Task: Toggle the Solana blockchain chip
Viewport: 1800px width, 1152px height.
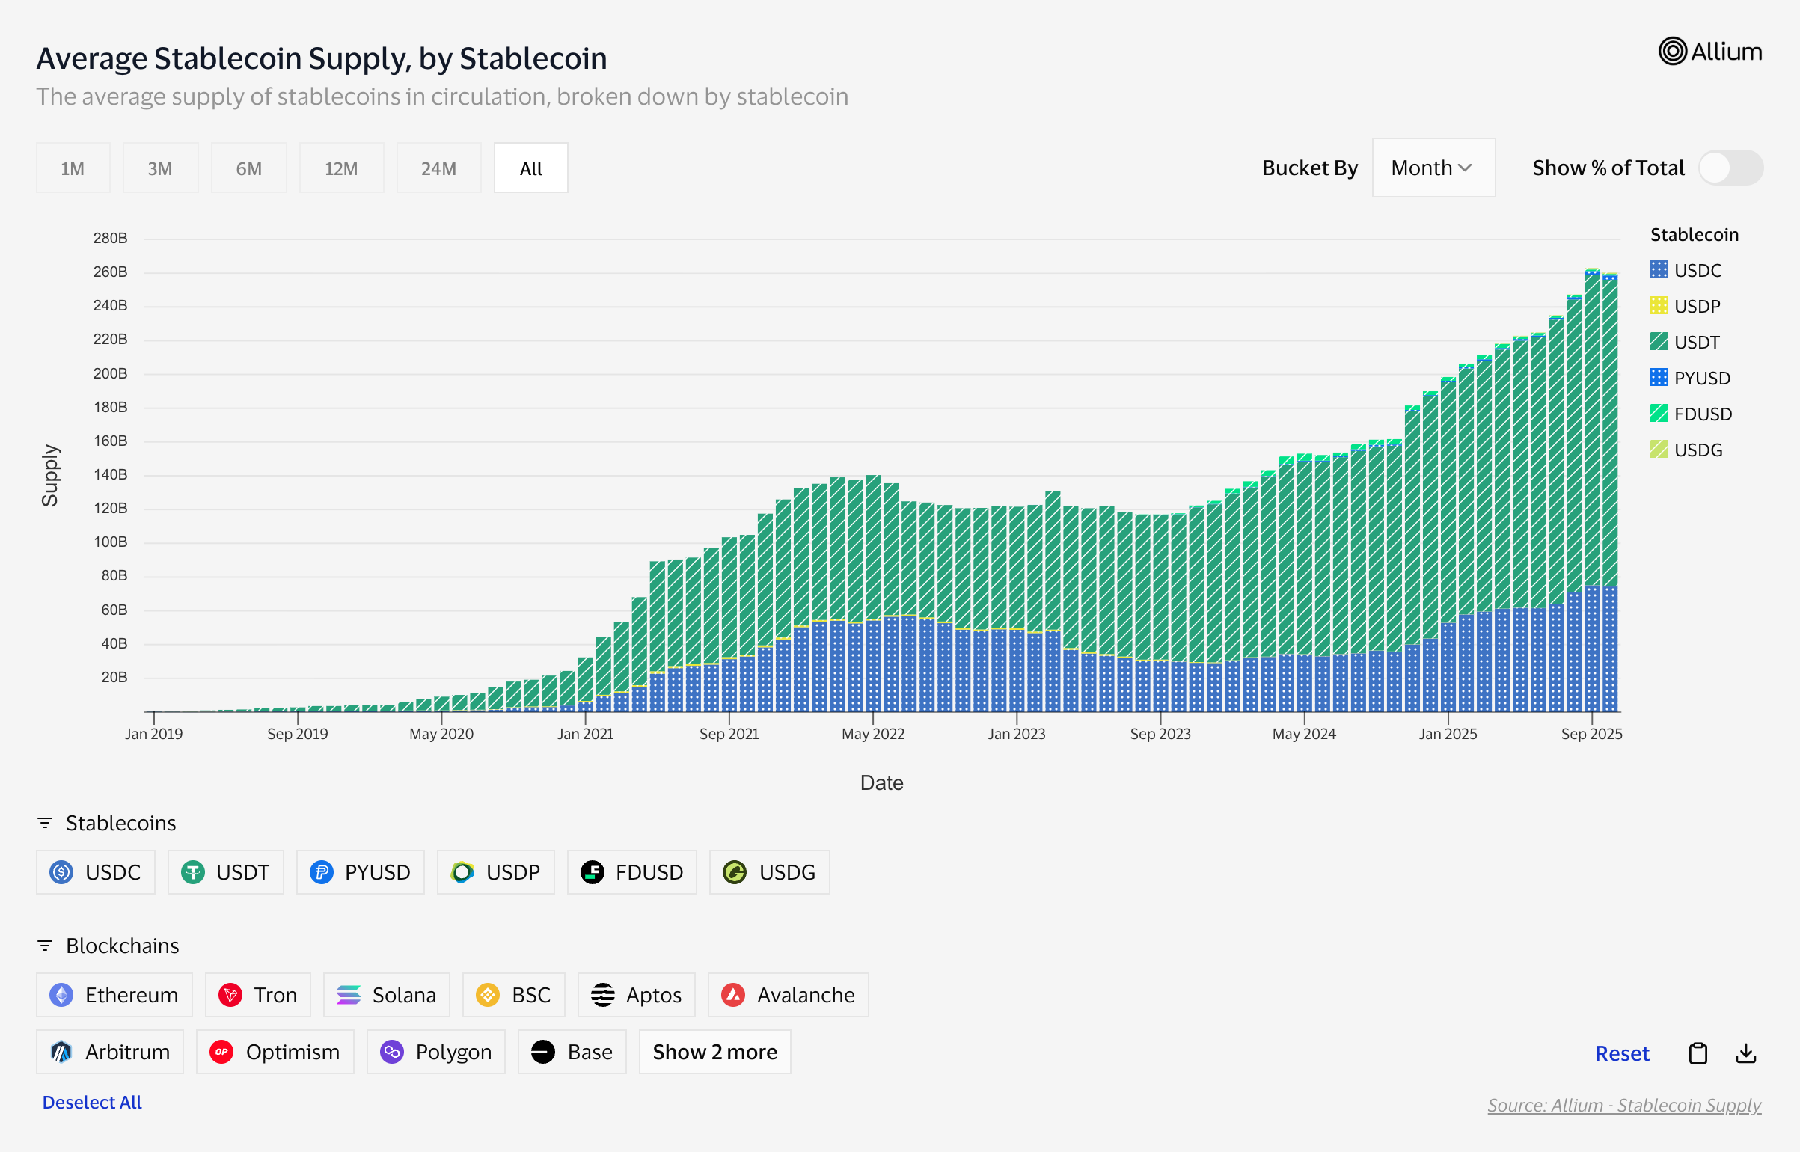Action: [x=386, y=995]
